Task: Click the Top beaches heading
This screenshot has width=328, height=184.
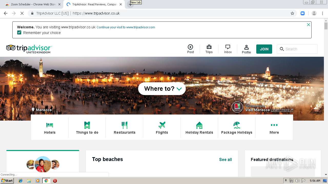Action: [x=107, y=159]
